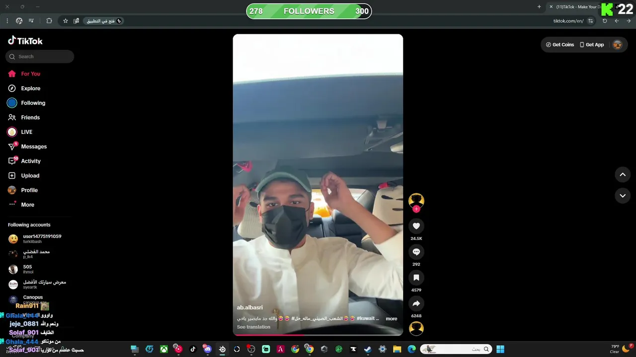Open Steam from taskbar
636x357 pixels.
pyautogui.click(x=368, y=349)
